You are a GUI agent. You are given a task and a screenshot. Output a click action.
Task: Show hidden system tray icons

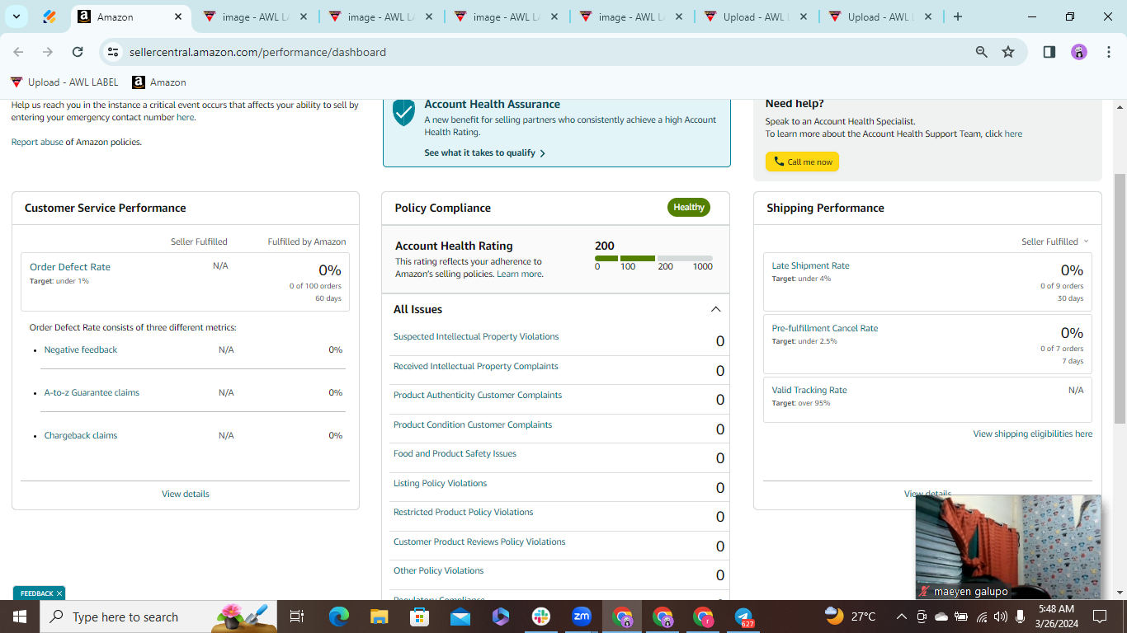click(x=902, y=617)
